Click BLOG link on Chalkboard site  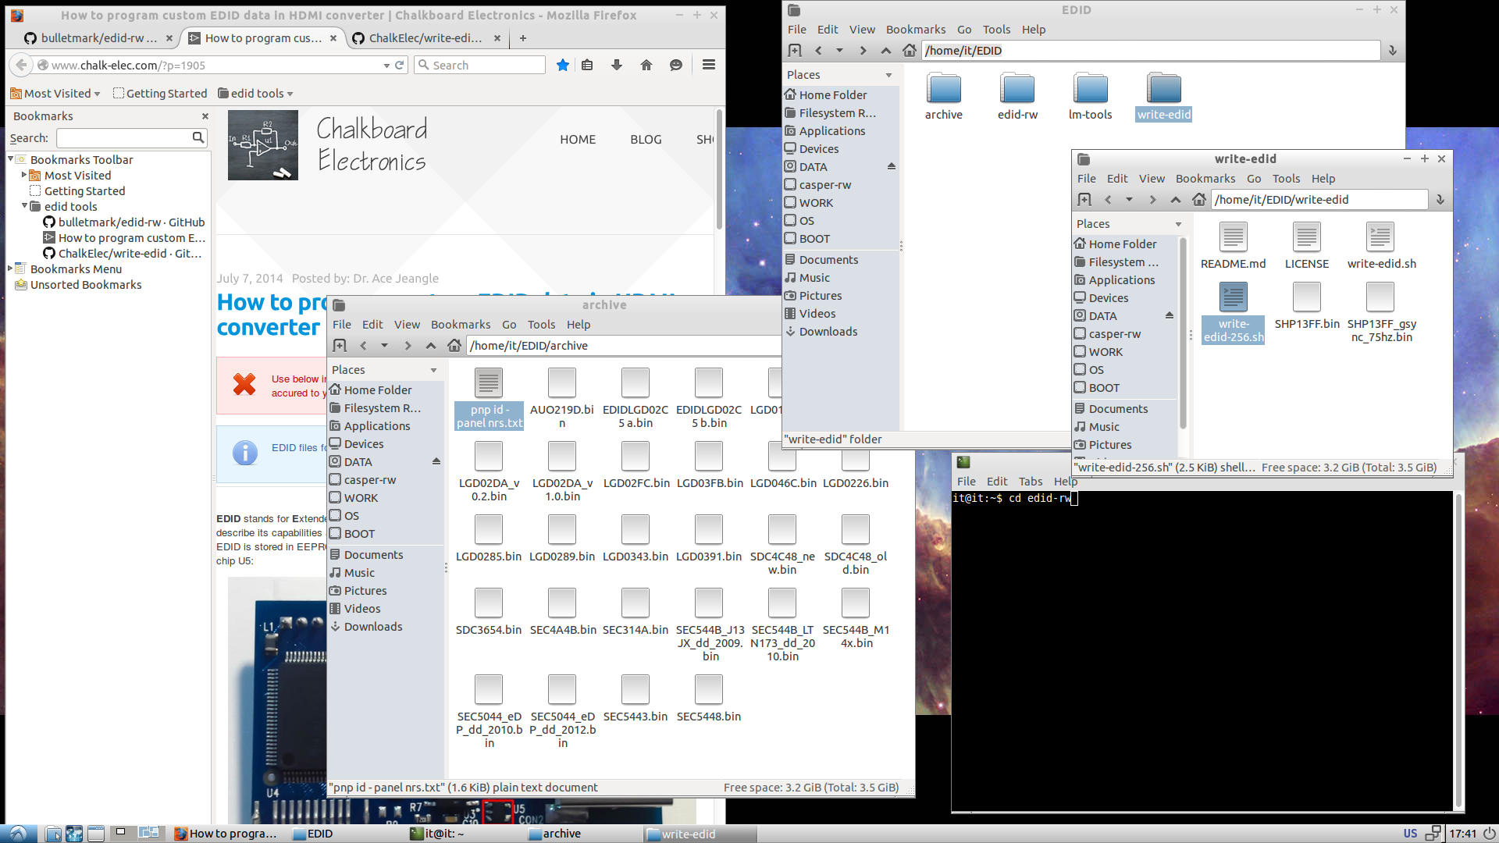(x=646, y=140)
